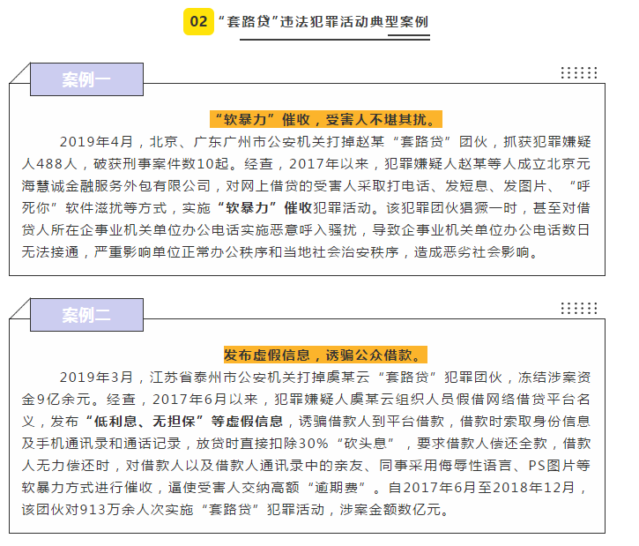Click the phrase “逾期费” in case two
This screenshot has height=546, width=639.
point(338,487)
